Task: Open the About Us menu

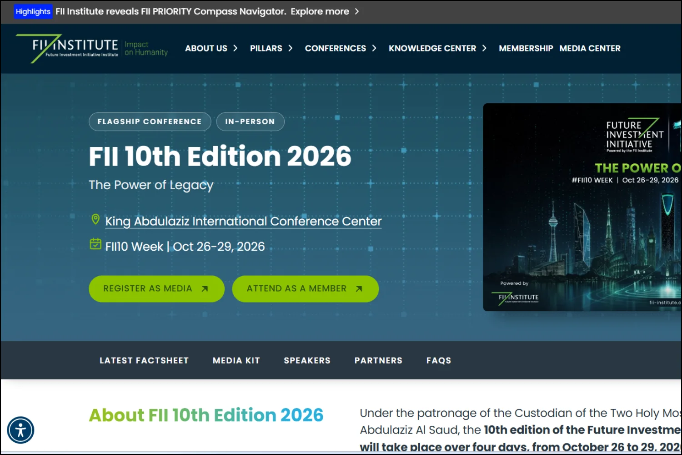Action: 206,48
